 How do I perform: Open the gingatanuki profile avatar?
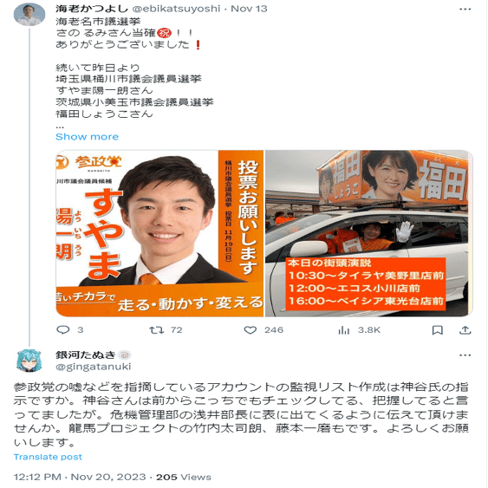click(29, 361)
